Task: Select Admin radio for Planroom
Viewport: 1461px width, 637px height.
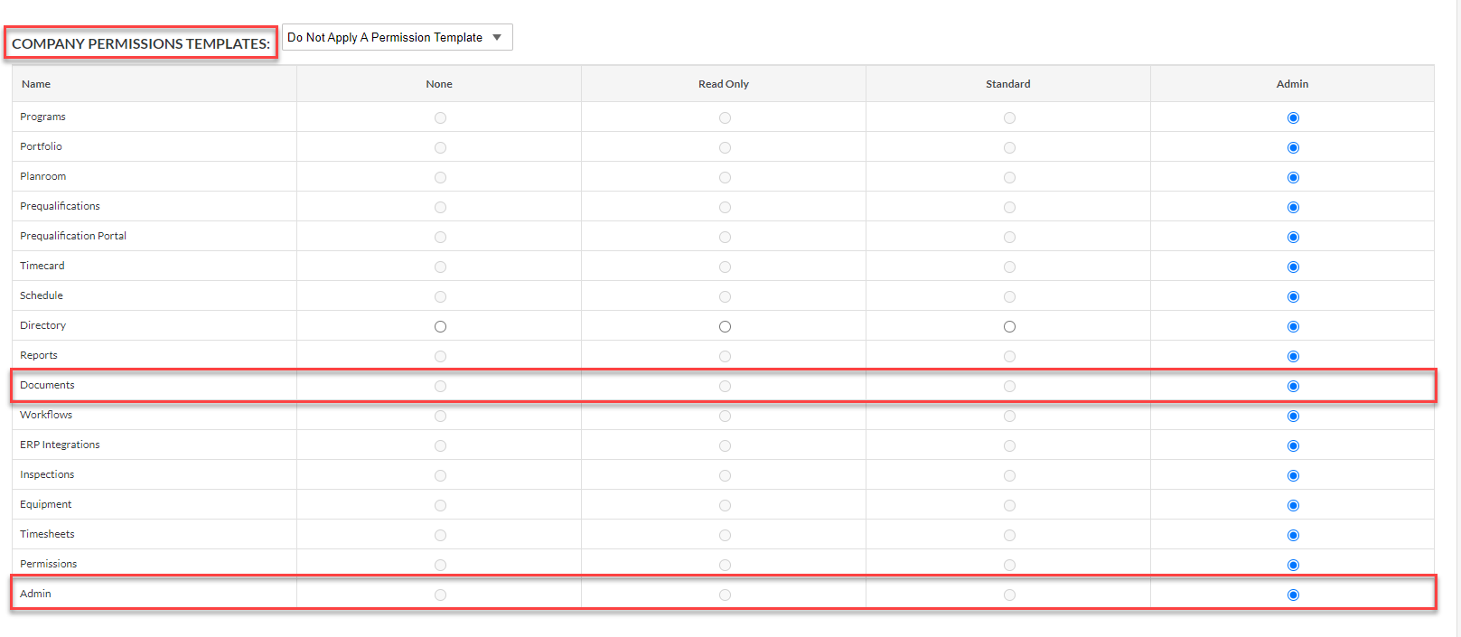Action: tap(1293, 177)
